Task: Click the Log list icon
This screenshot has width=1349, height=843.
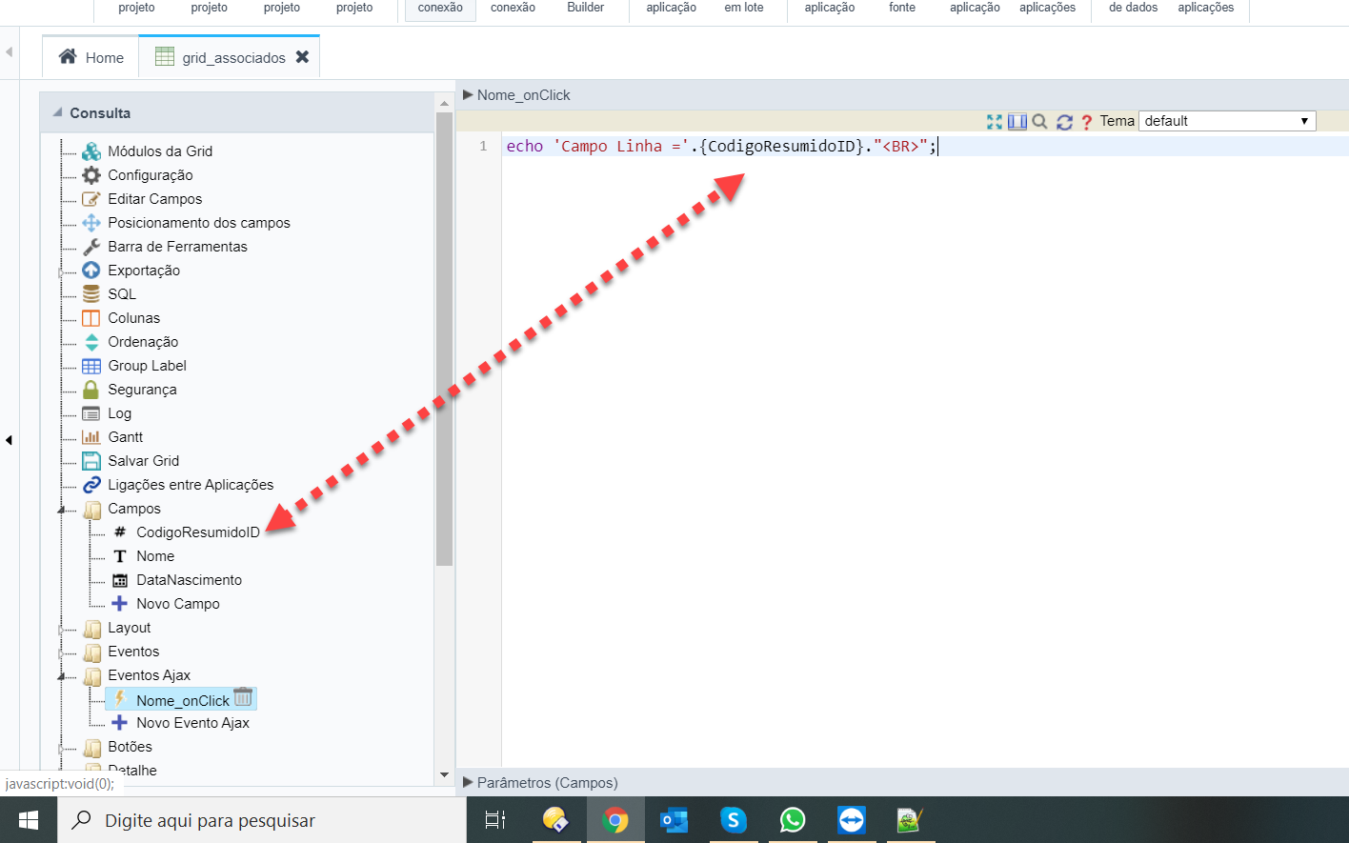Action: pyautogui.click(x=91, y=413)
